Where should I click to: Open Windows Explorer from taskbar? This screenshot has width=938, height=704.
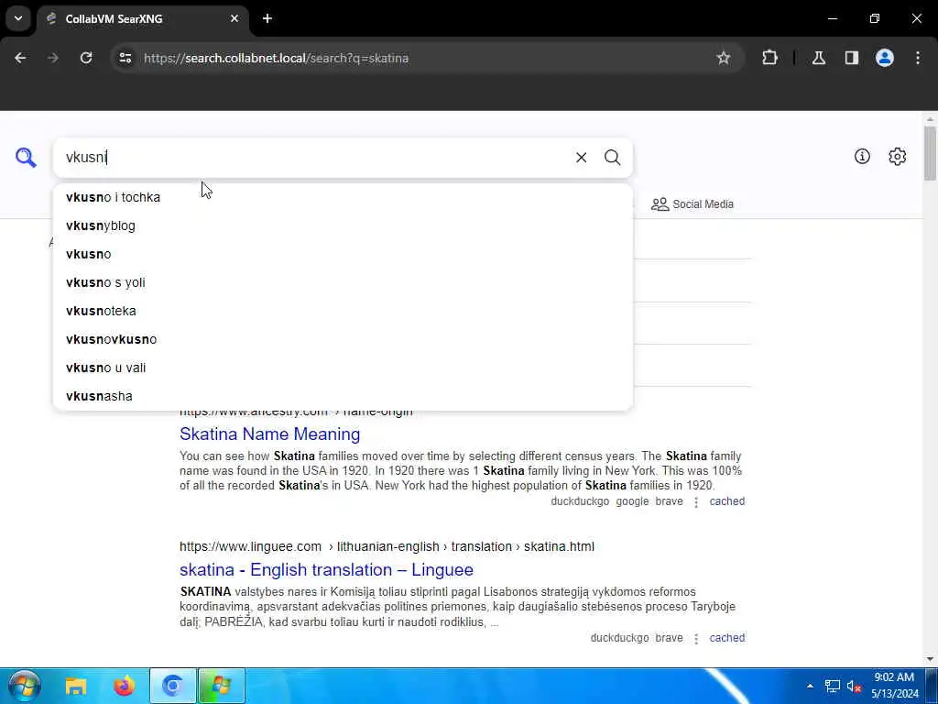coord(76,686)
